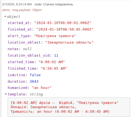131x117 pixels.
Task: Click the notes key
Action: 13,49
